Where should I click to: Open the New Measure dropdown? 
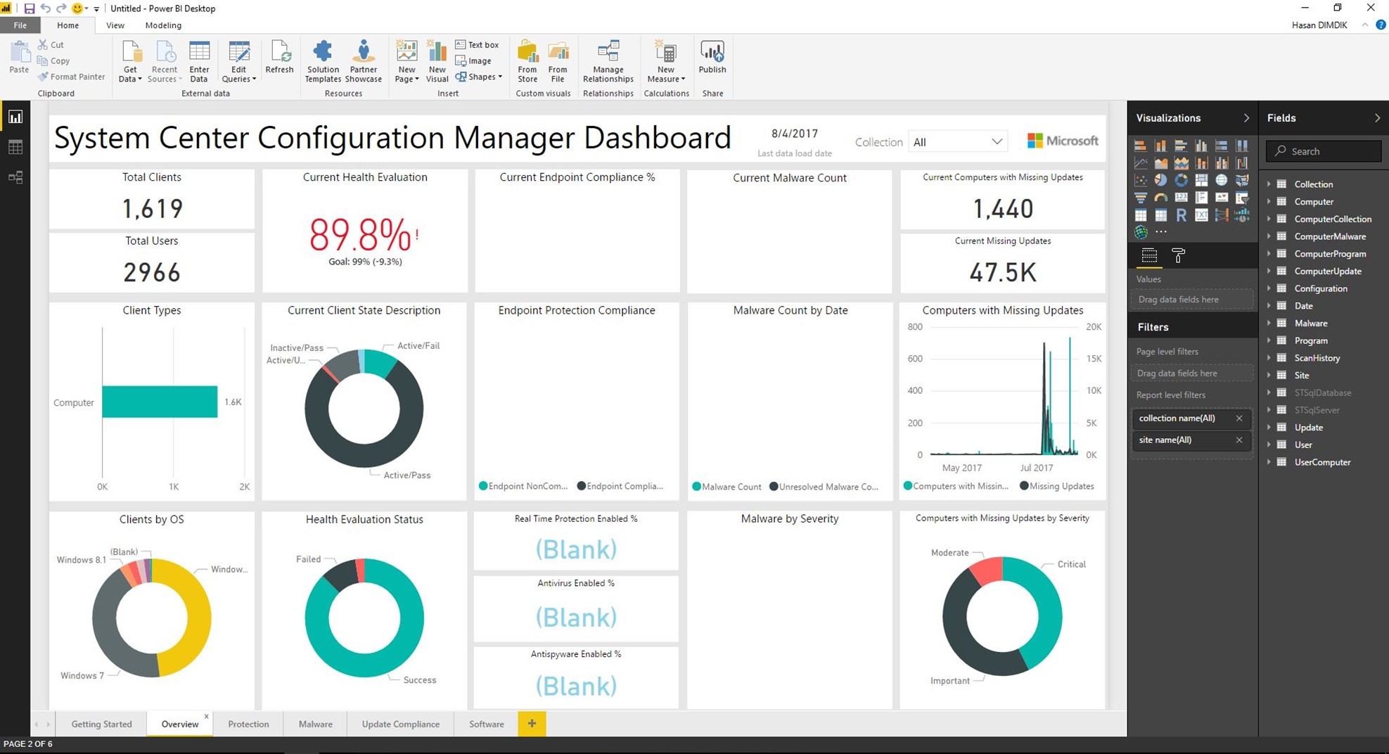(x=665, y=62)
